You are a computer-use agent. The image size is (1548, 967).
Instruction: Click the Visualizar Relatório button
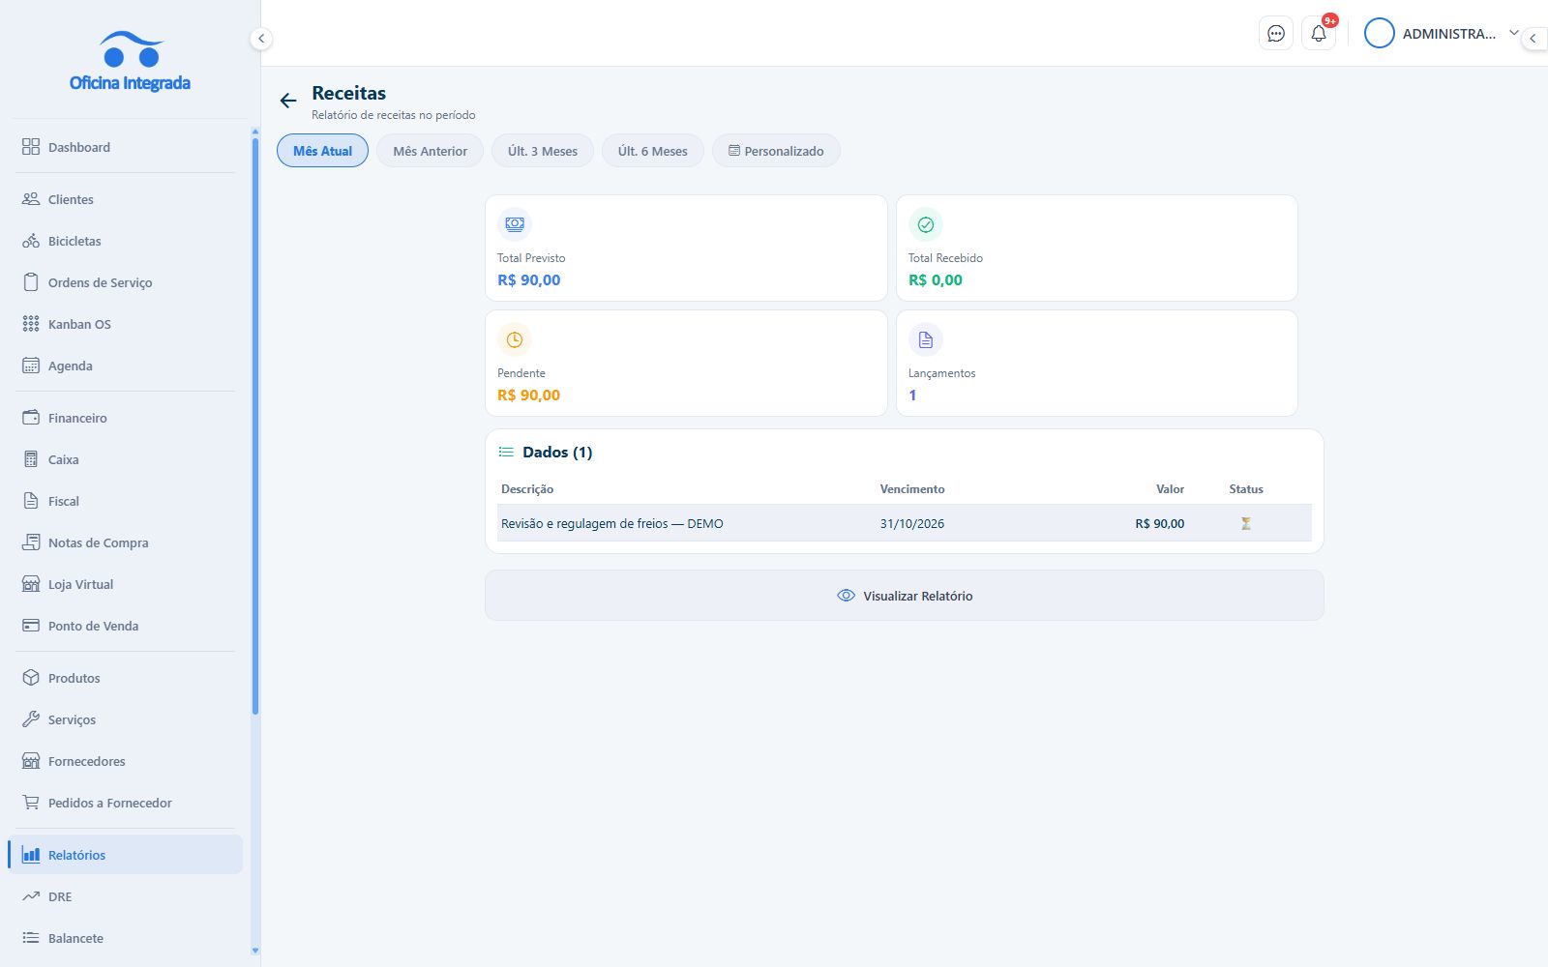pos(905,596)
